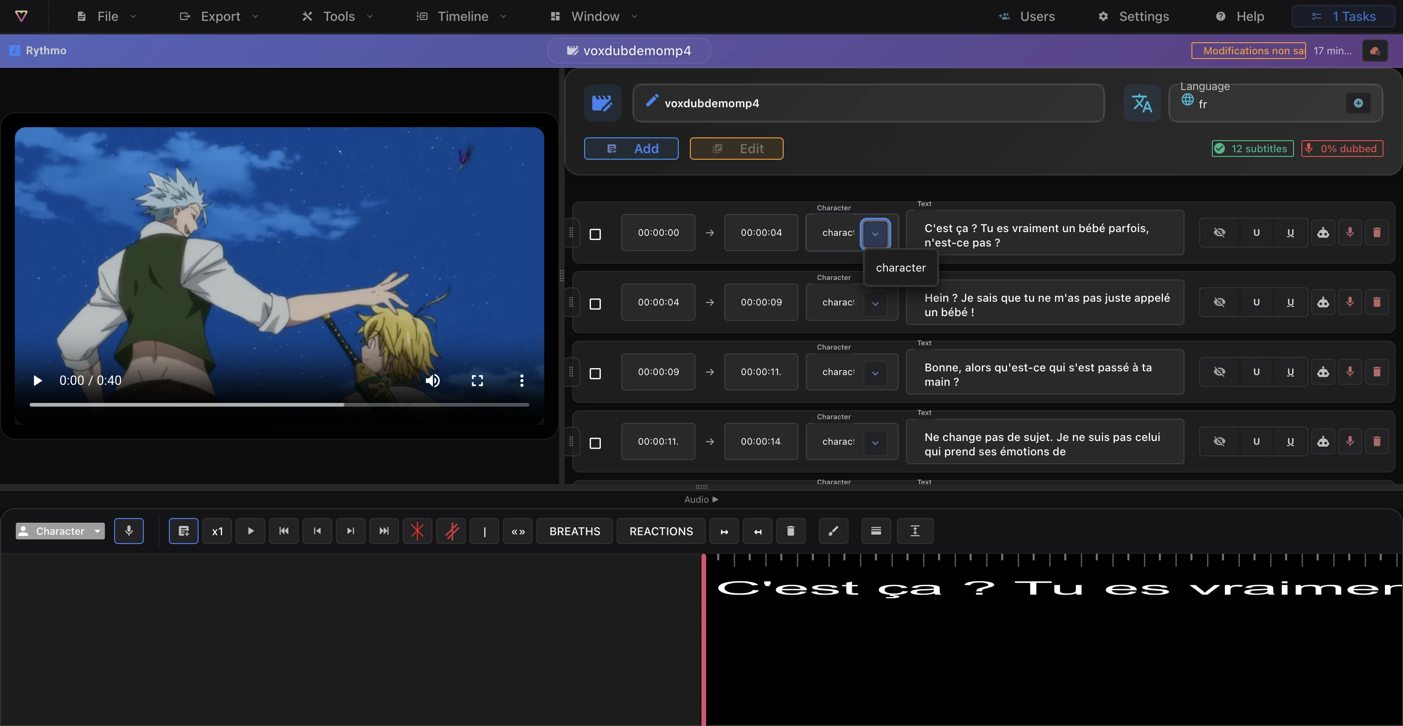Open the Window menu
The height and width of the screenshot is (726, 1403).
pos(594,16)
